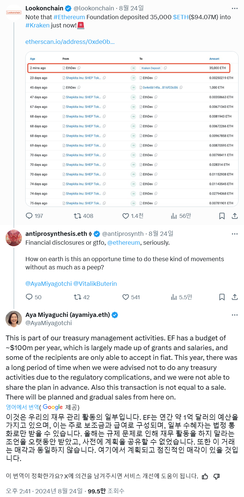Image resolution: width=244 pixels, height=497 pixels.
Task: Rate the translation thumbs down
Action: coord(217,476)
